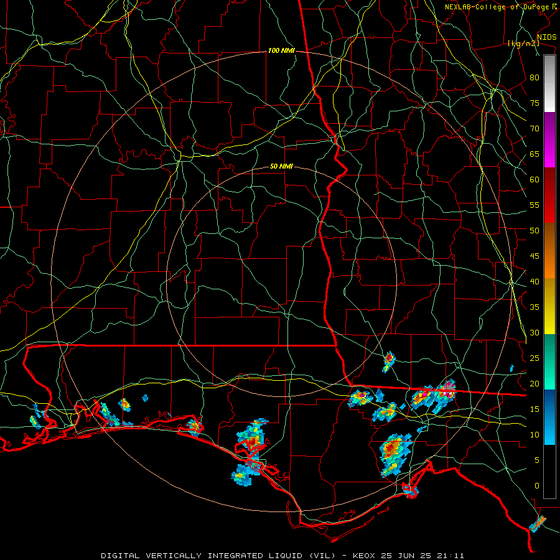This screenshot has width=560, height=560.
Task: Click the orange storm echo at the far bottom-right coast
Action: [x=538, y=523]
